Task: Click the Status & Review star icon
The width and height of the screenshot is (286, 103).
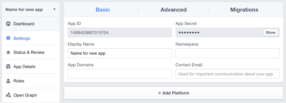Action: coord(8,52)
